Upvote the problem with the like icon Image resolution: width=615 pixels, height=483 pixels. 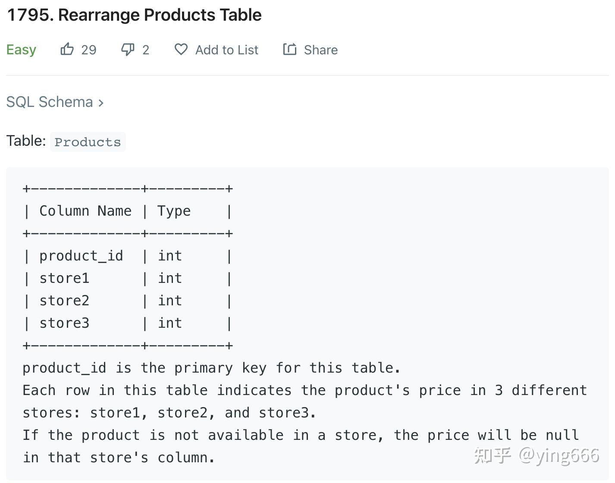pos(67,49)
